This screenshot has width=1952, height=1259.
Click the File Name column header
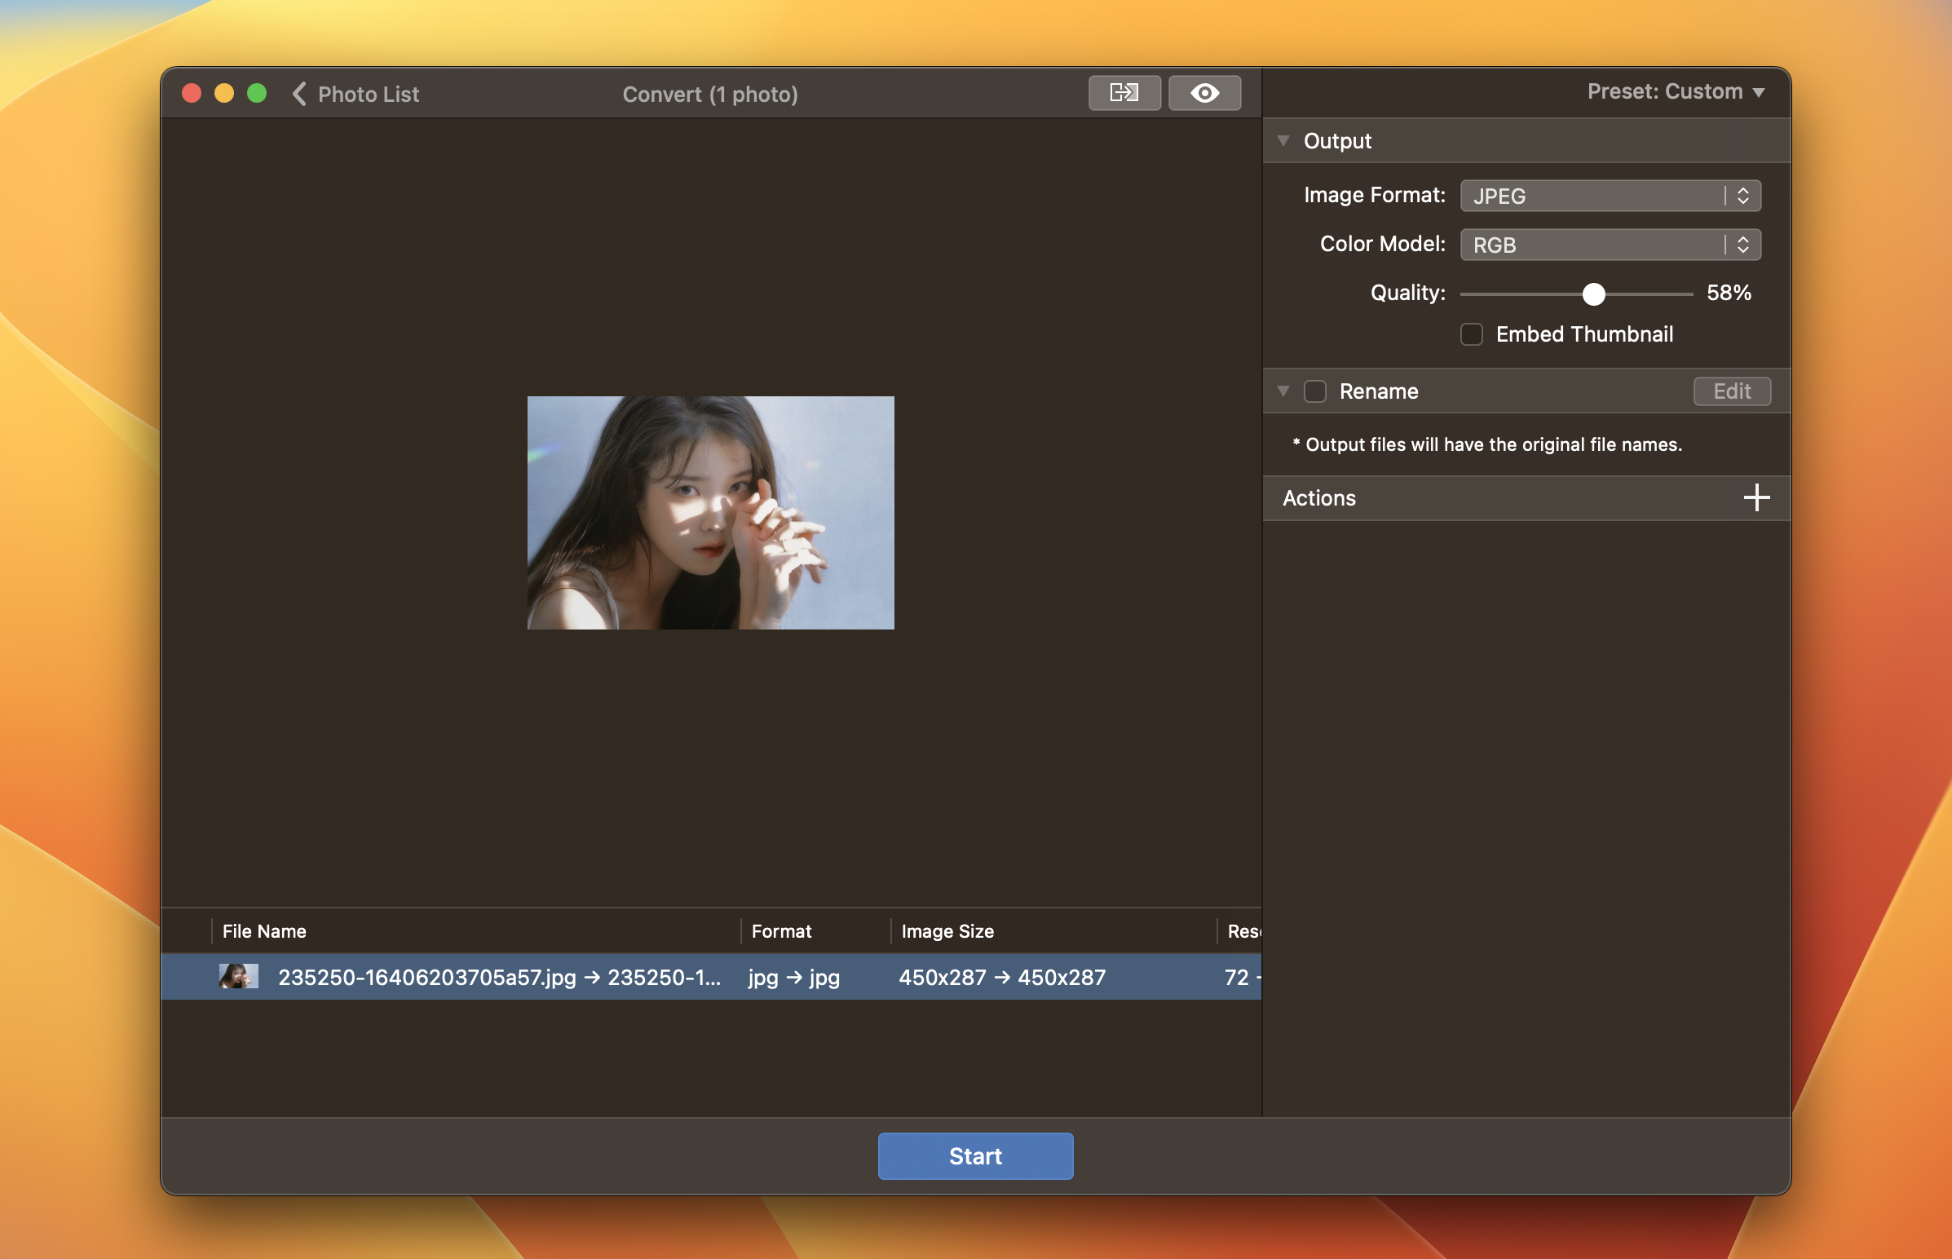[x=264, y=931]
